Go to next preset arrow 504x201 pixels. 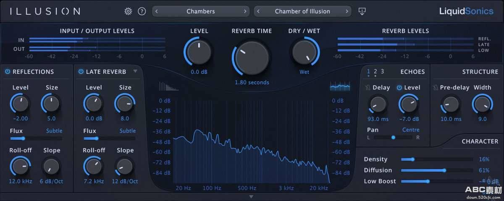(x=347, y=11)
